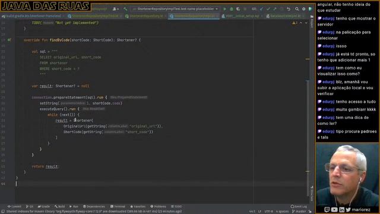Switch to ShortenerRepository.kt editor tab
Screen dimensions: 380x214
(x=145, y=16)
